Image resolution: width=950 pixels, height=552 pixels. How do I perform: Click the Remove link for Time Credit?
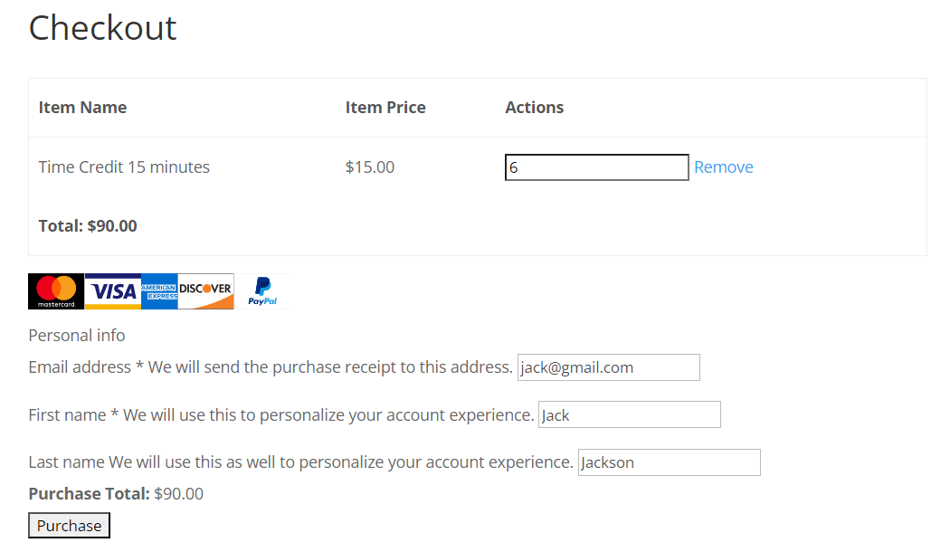click(x=723, y=167)
